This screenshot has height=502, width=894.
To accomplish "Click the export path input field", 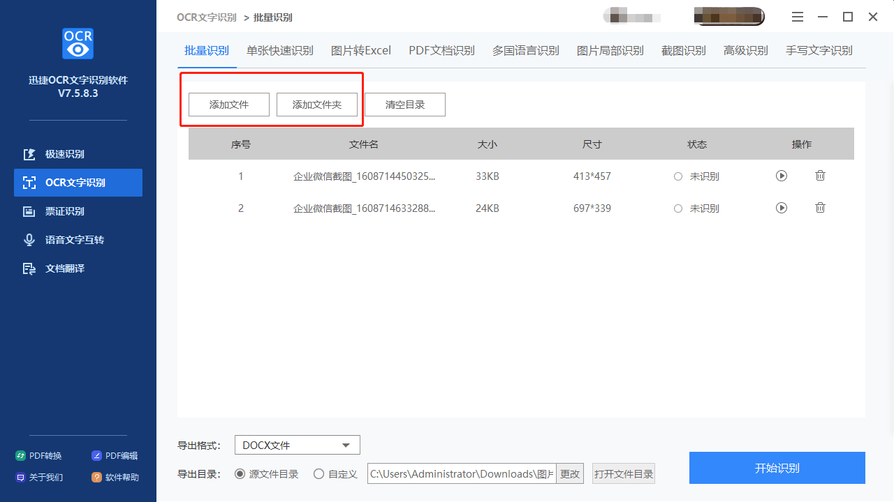I will tap(462, 474).
